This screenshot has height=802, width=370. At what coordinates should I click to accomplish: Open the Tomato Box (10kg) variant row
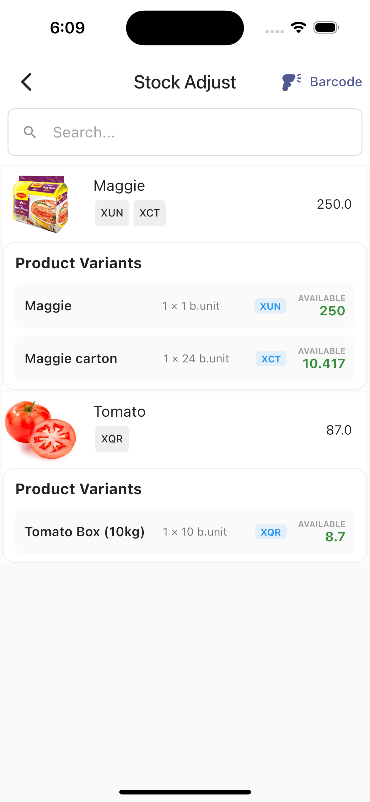[x=185, y=532]
